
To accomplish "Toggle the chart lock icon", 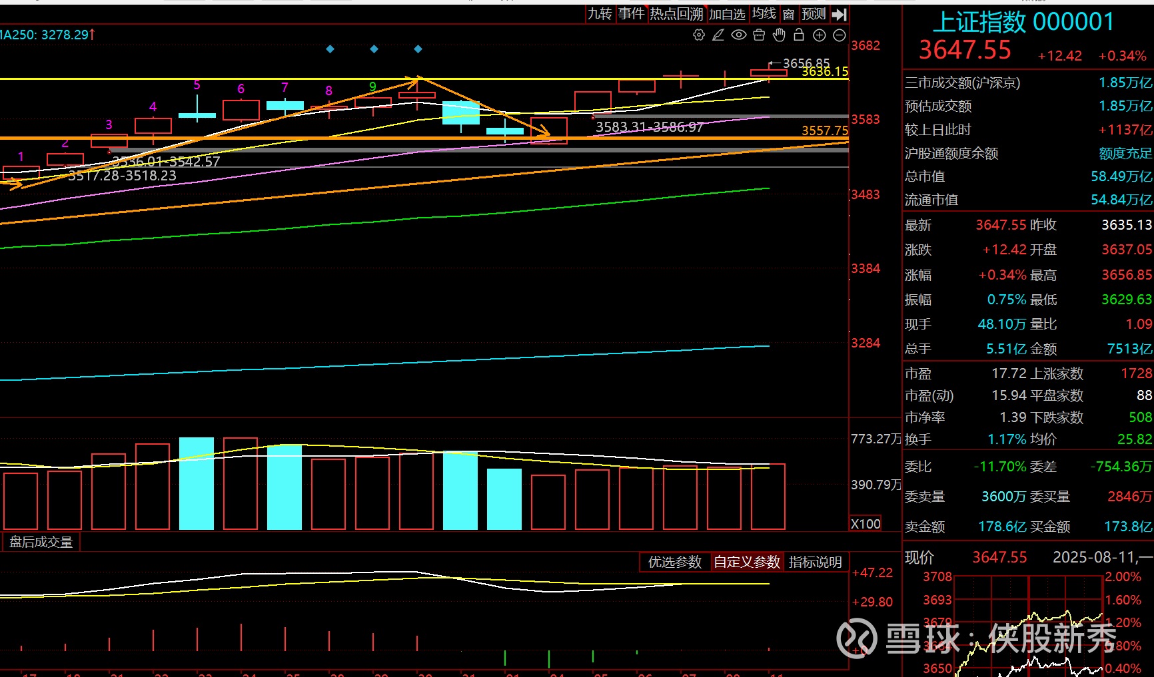I will [799, 35].
